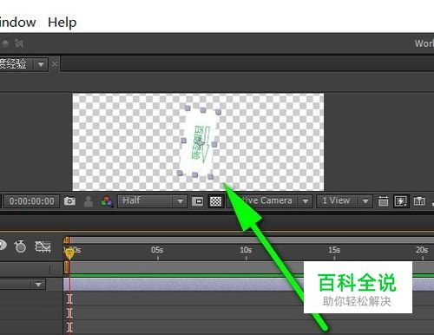434x335 pixels.
Task: Open the layer row dropdown arrow in timeline
Action: 38,285
